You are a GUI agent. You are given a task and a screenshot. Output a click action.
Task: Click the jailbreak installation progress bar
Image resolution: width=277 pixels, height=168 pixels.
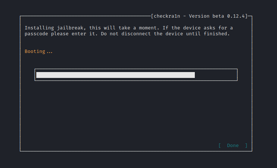[136, 75]
